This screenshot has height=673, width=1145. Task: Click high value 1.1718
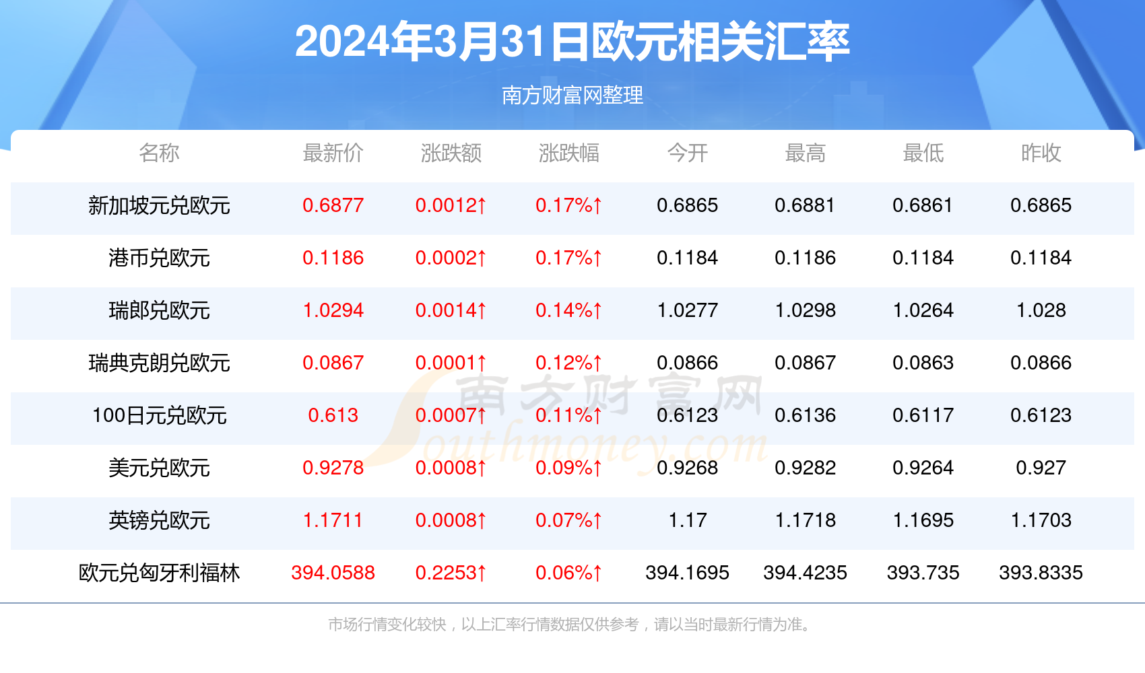tap(805, 520)
